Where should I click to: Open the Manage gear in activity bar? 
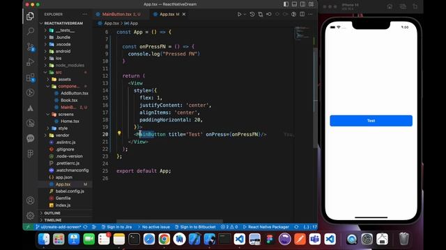tap(30, 216)
